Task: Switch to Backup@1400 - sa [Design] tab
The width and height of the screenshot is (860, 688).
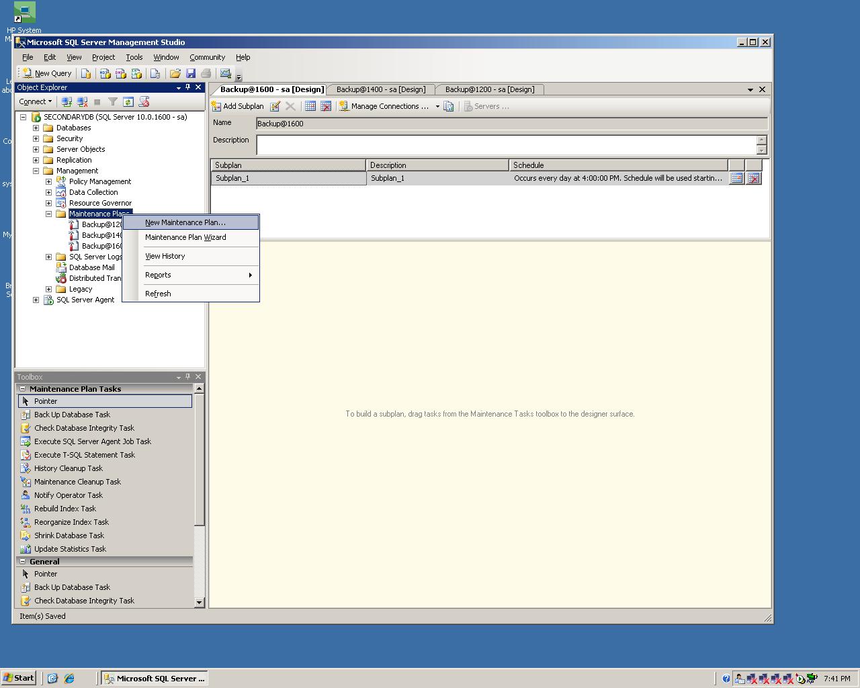Action: (x=381, y=89)
